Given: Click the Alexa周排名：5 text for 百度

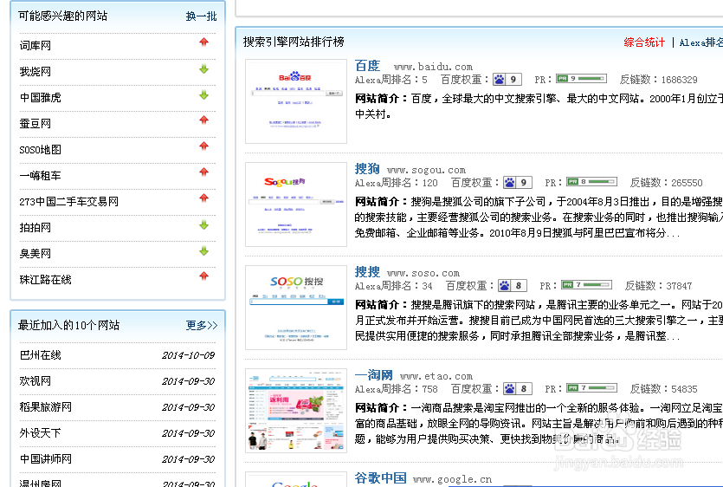Looking at the screenshot, I should point(391,80).
